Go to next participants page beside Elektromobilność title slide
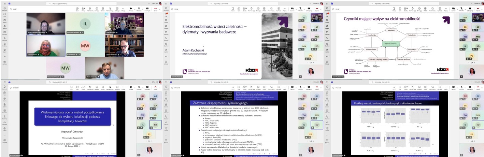 [314, 63]
